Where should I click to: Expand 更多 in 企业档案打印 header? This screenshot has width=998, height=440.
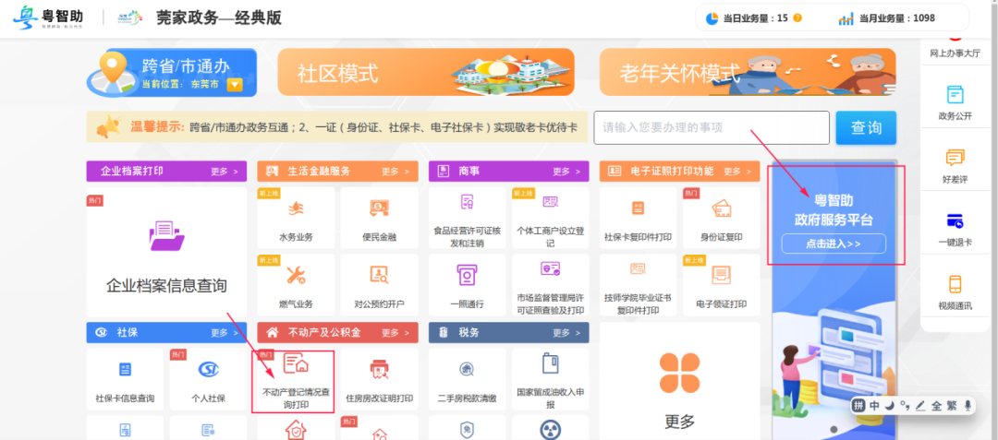pyautogui.click(x=225, y=172)
